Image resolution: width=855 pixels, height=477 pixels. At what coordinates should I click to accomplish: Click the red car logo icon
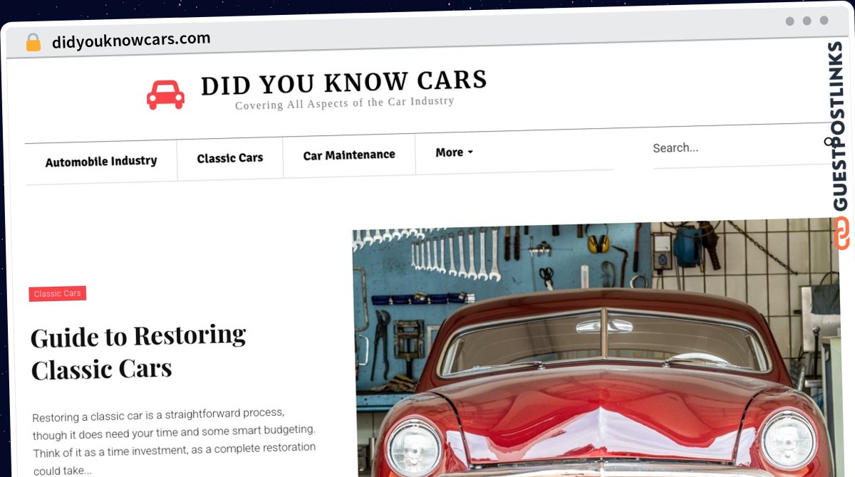coord(165,95)
